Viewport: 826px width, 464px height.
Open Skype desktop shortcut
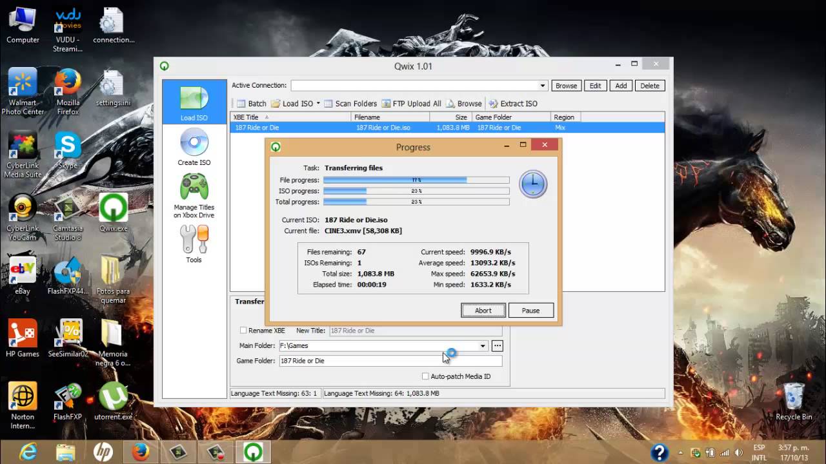pyautogui.click(x=68, y=150)
